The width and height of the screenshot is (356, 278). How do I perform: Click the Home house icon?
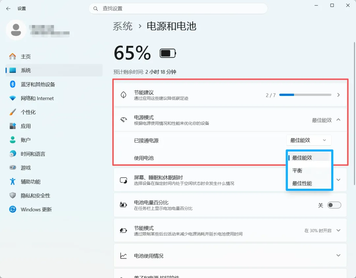coord(13,56)
